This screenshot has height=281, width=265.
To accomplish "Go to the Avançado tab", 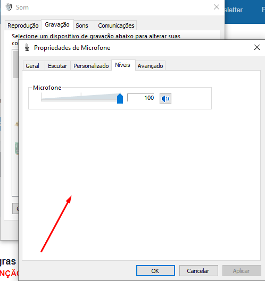I will [x=150, y=66].
